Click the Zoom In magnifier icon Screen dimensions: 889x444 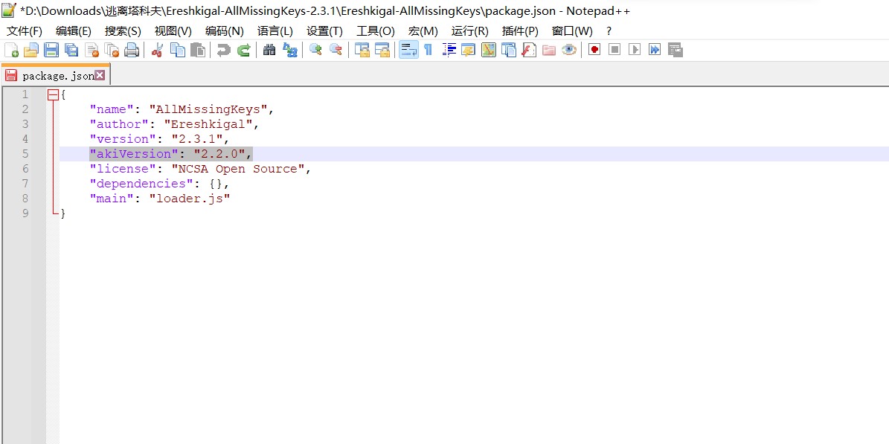(315, 50)
